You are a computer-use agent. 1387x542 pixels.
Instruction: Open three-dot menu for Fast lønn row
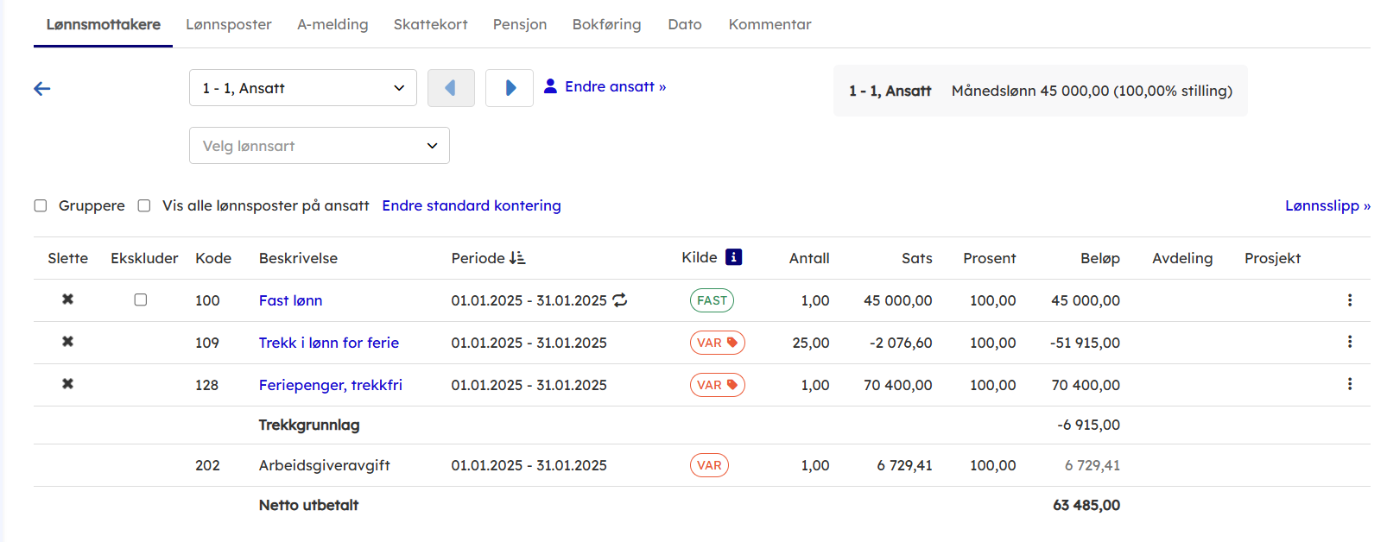coord(1349,300)
